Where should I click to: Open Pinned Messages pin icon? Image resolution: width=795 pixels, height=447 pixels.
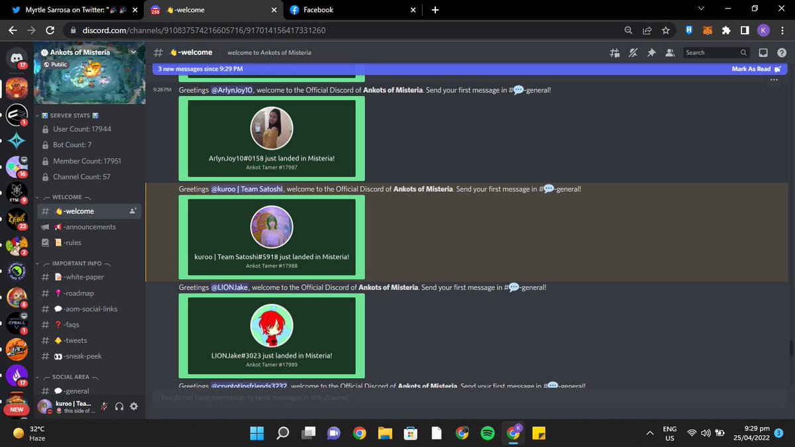tap(652, 52)
